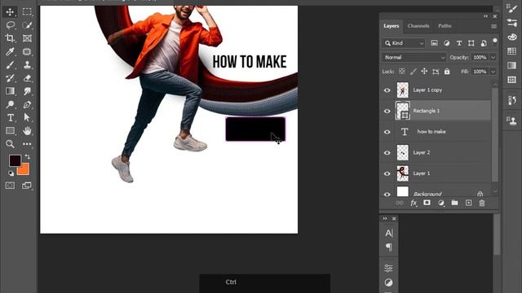The width and height of the screenshot is (522, 293).
Task: Select the Lasso tool
Action: pyautogui.click(x=10, y=25)
